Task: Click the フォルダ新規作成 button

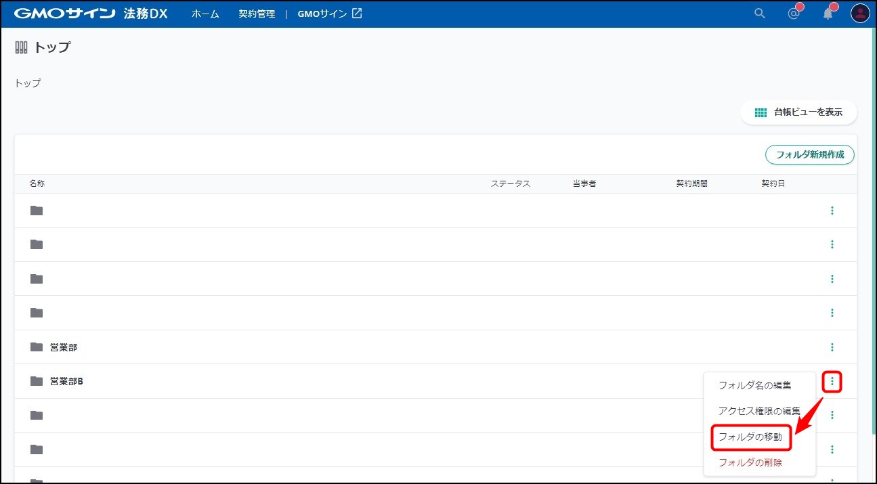Action: (809, 154)
